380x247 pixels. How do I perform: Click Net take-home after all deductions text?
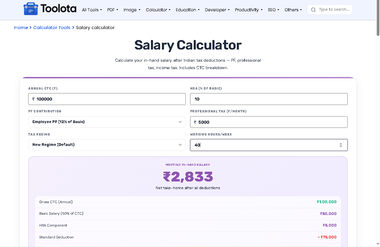[x=188, y=188]
